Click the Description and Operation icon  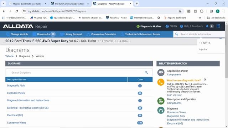(x=161, y=101)
